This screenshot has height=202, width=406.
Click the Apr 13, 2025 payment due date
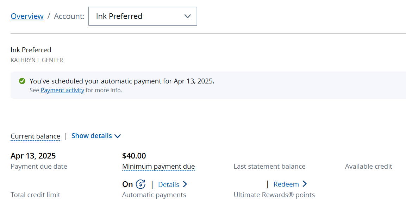click(33, 155)
